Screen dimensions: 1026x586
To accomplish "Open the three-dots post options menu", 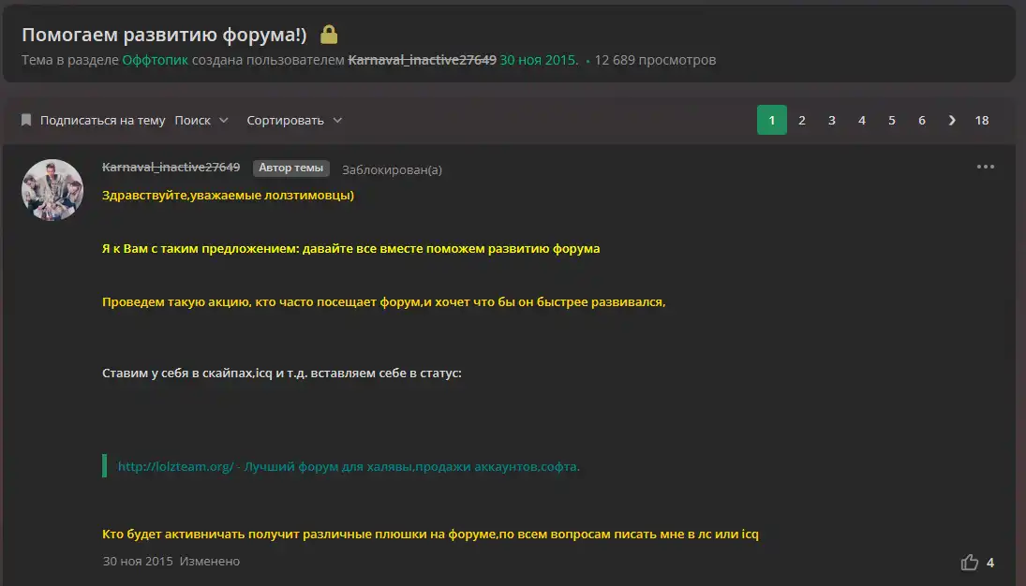I will pos(985,168).
